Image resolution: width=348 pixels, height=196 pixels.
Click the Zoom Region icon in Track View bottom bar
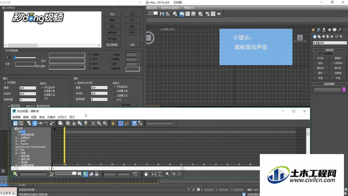click(174, 174)
